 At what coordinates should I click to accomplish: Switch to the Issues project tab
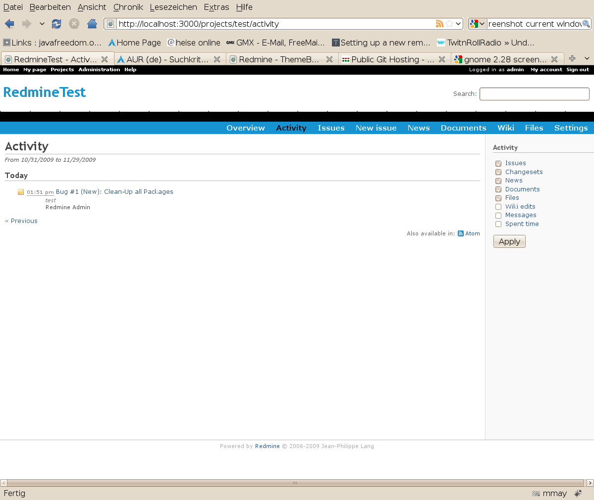(x=331, y=128)
